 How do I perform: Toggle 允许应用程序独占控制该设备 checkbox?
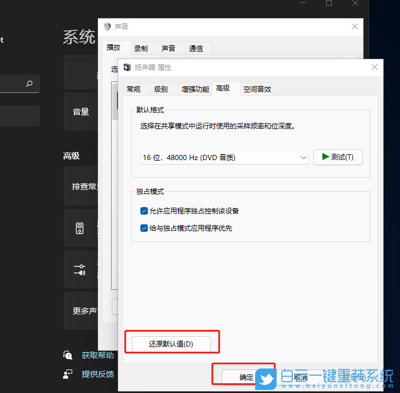coord(144,211)
